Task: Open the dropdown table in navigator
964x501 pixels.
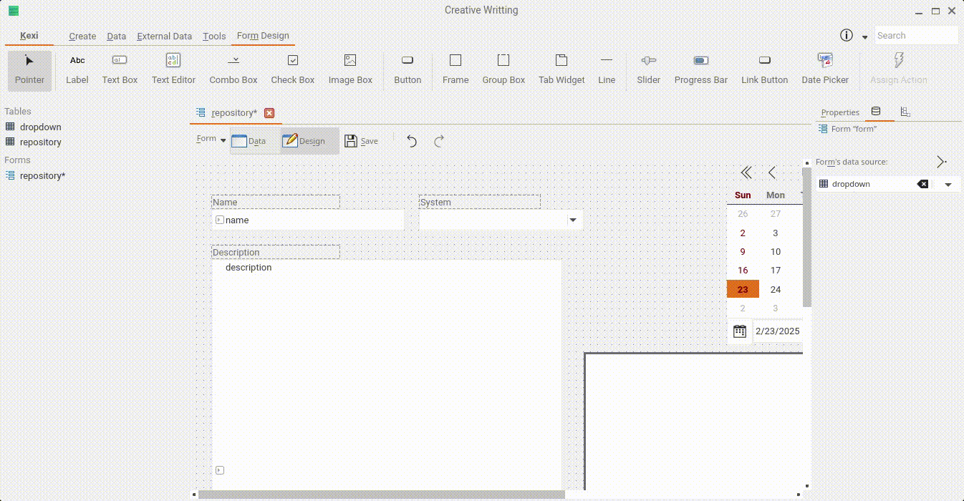Action: [x=41, y=127]
